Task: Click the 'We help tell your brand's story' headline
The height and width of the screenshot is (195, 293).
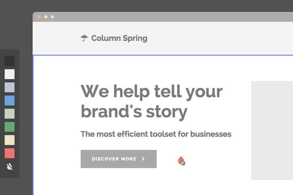Action: pos(151,101)
